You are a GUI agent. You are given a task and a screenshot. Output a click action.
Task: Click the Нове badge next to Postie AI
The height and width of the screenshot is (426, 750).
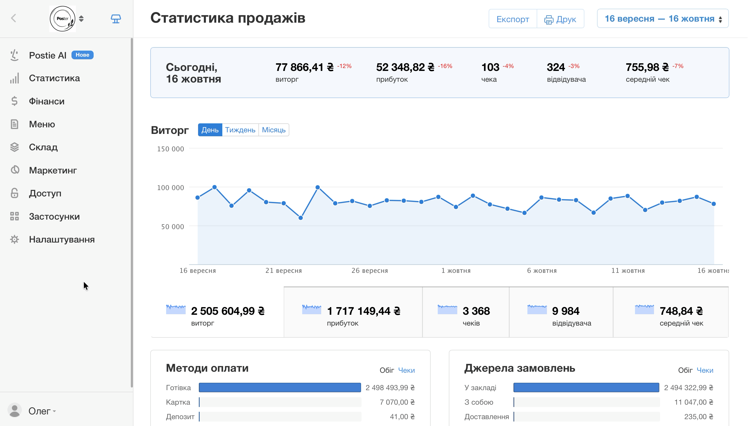coord(83,55)
